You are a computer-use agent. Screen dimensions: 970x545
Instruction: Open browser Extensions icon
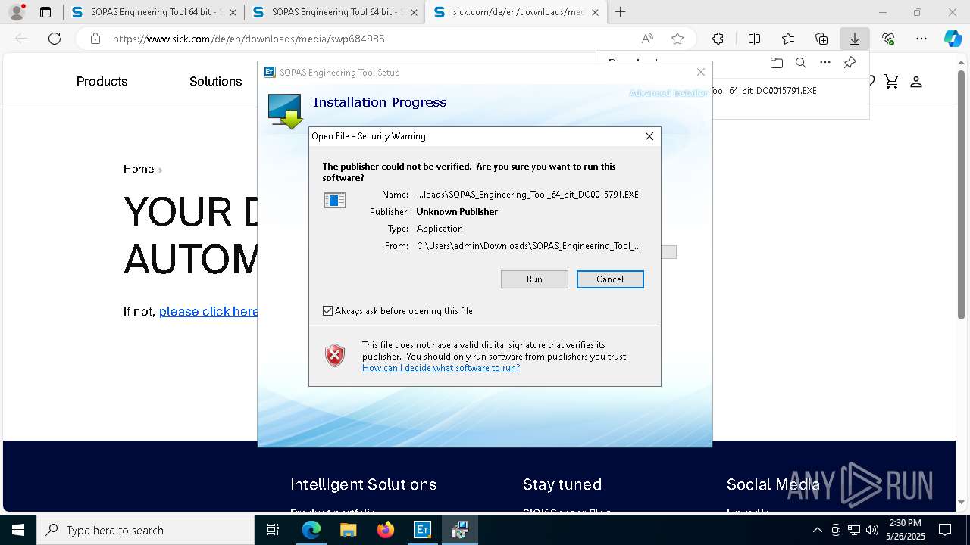pyautogui.click(x=718, y=39)
